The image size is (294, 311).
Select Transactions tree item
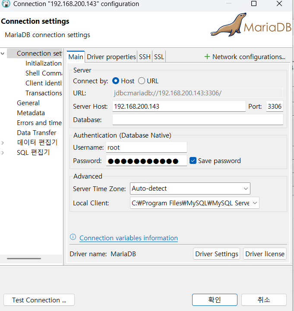44,93
